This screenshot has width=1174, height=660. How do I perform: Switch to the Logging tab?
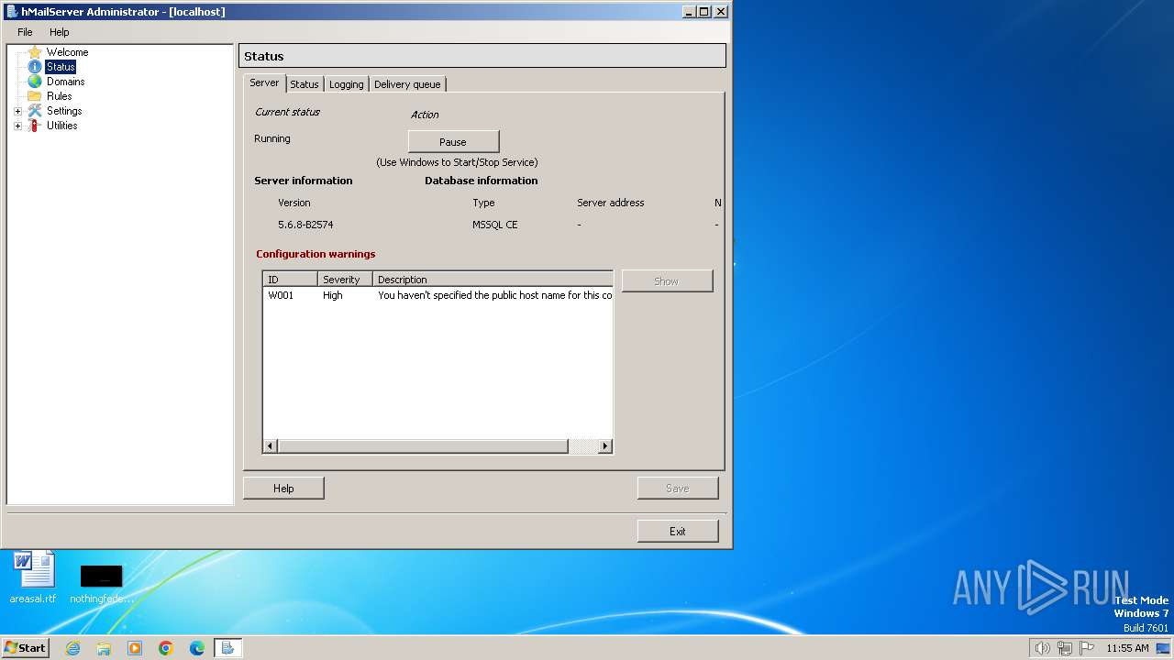[346, 84]
